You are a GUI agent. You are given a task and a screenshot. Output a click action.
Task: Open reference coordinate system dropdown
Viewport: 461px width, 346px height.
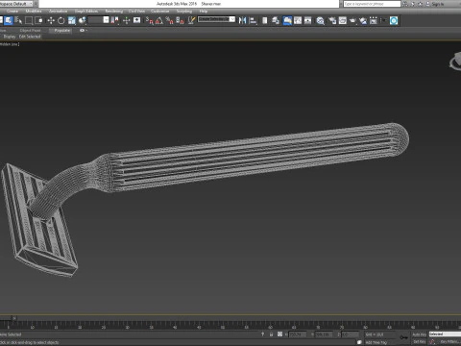(99, 20)
